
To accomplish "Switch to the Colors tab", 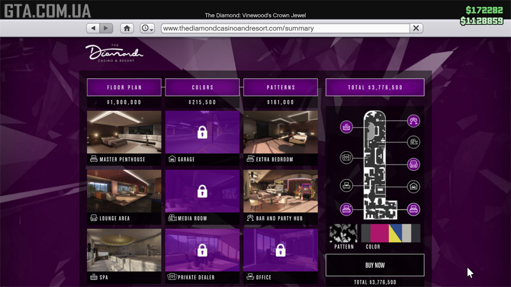I will click(202, 87).
